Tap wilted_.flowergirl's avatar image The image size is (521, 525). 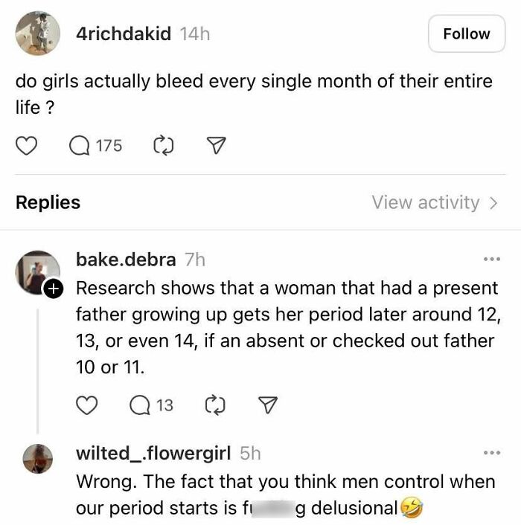pos(37,459)
